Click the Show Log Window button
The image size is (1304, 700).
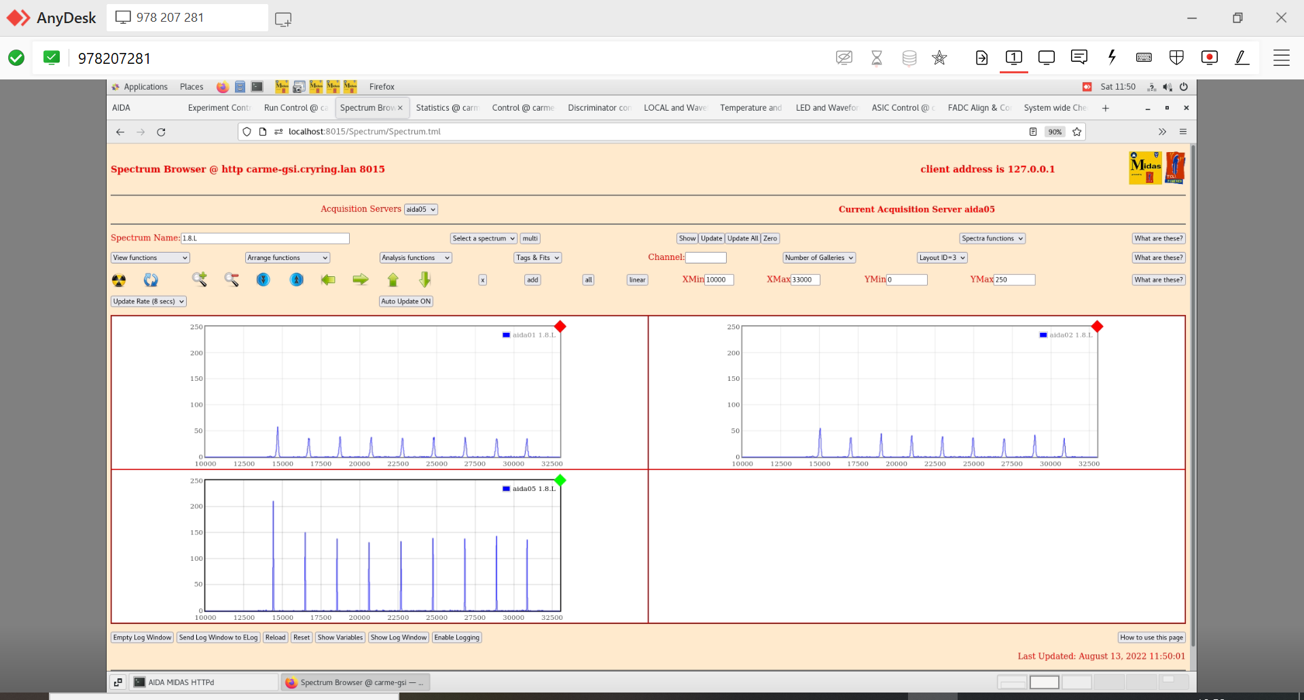pos(399,638)
